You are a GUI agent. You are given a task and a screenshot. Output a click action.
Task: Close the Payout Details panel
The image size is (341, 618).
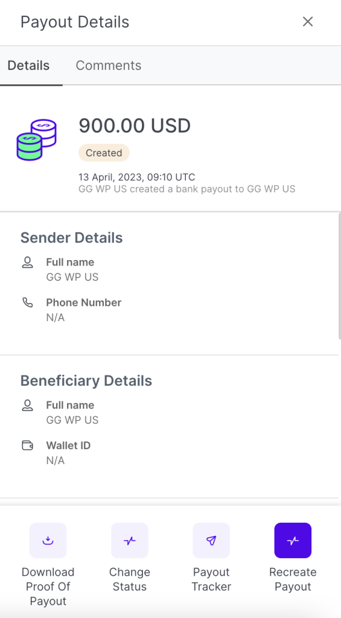307,22
